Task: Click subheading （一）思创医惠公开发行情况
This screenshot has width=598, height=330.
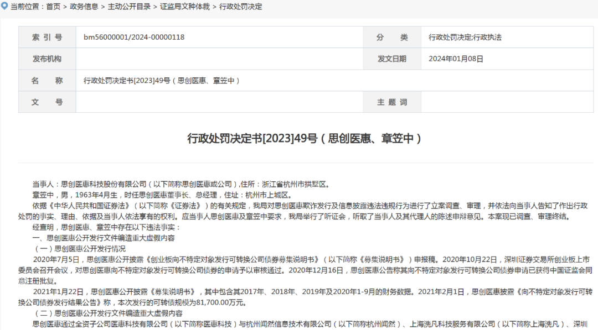Action: [x=79, y=249]
